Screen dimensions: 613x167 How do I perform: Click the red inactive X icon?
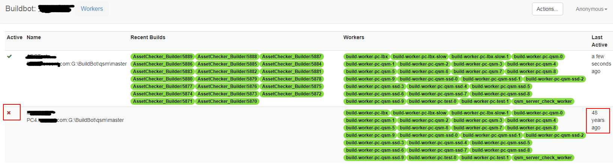9,113
